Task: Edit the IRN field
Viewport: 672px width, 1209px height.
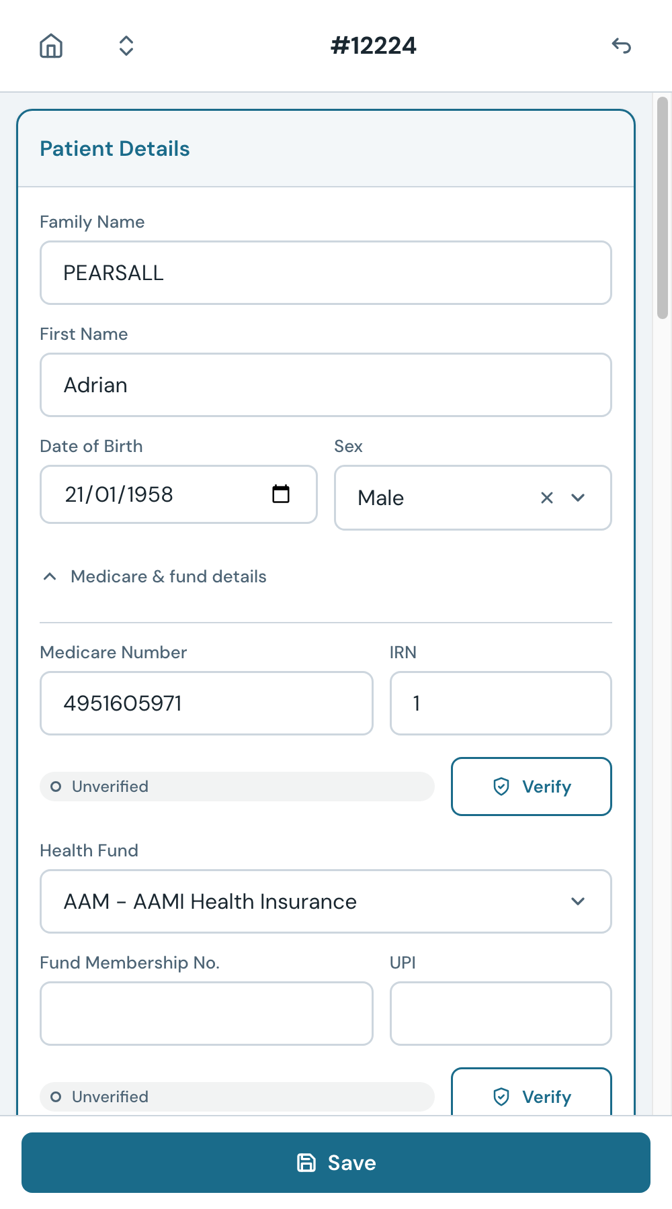Action: tap(501, 703)
